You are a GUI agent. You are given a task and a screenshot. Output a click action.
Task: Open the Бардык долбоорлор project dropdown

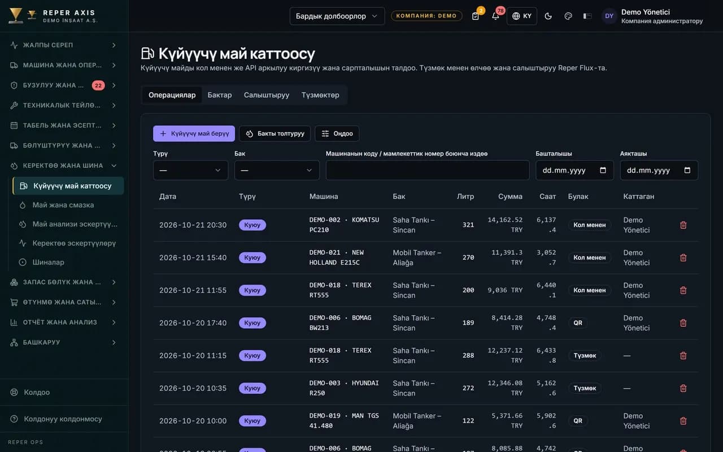click(x=337, y=16)
